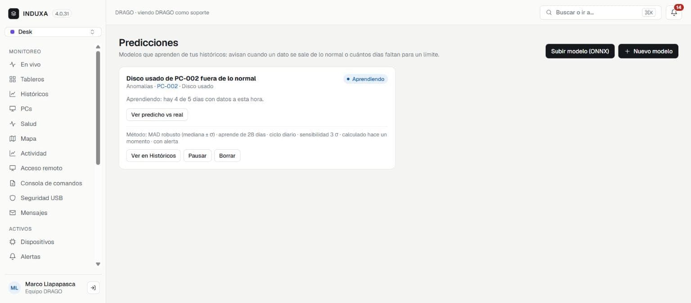Click the Predicciones page heading

[148, 43]
